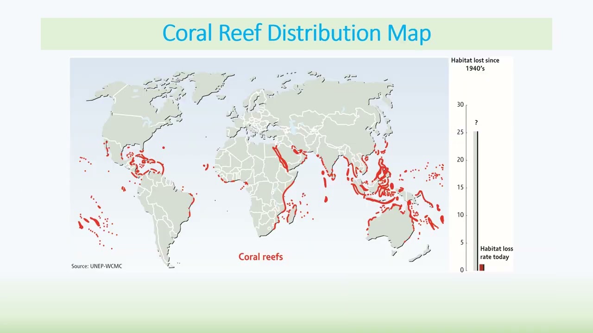Screen dimensions: 593x333
Task: Click the "Source: UNEP-WCMC" caption
Action: coord(97,266)
